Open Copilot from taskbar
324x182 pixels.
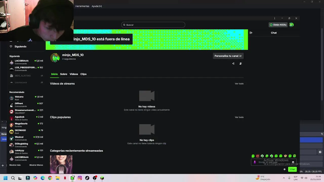coord(35,178)
